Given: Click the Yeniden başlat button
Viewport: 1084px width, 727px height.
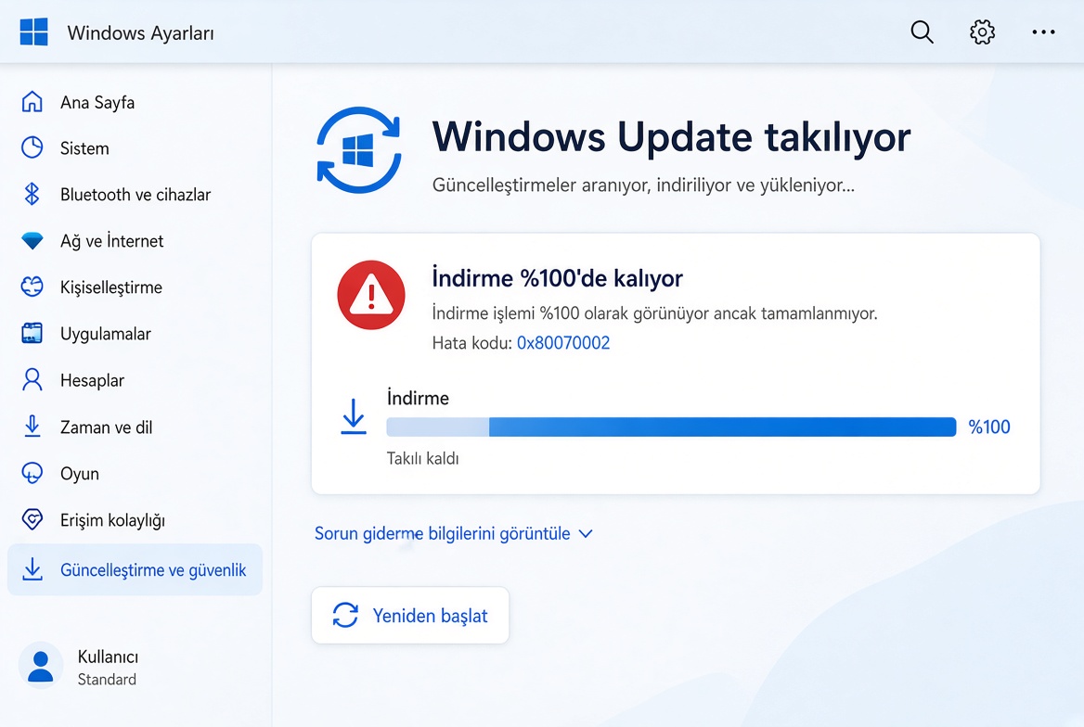Looking at the screenshot, I should [x=410, y=615].
